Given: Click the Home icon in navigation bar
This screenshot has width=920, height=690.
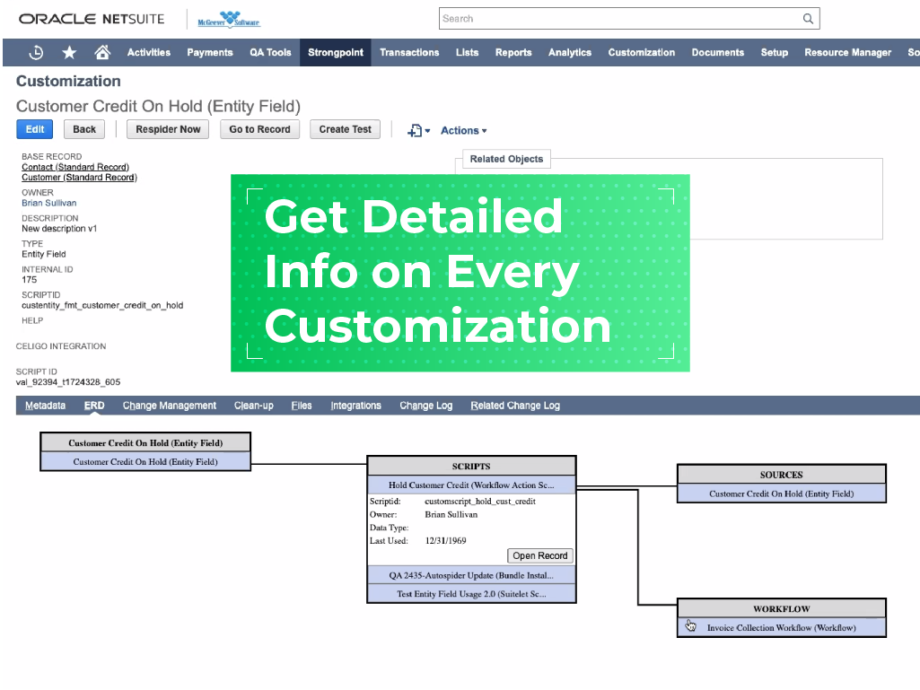Looking at the screenshot, I should point(101,52).
